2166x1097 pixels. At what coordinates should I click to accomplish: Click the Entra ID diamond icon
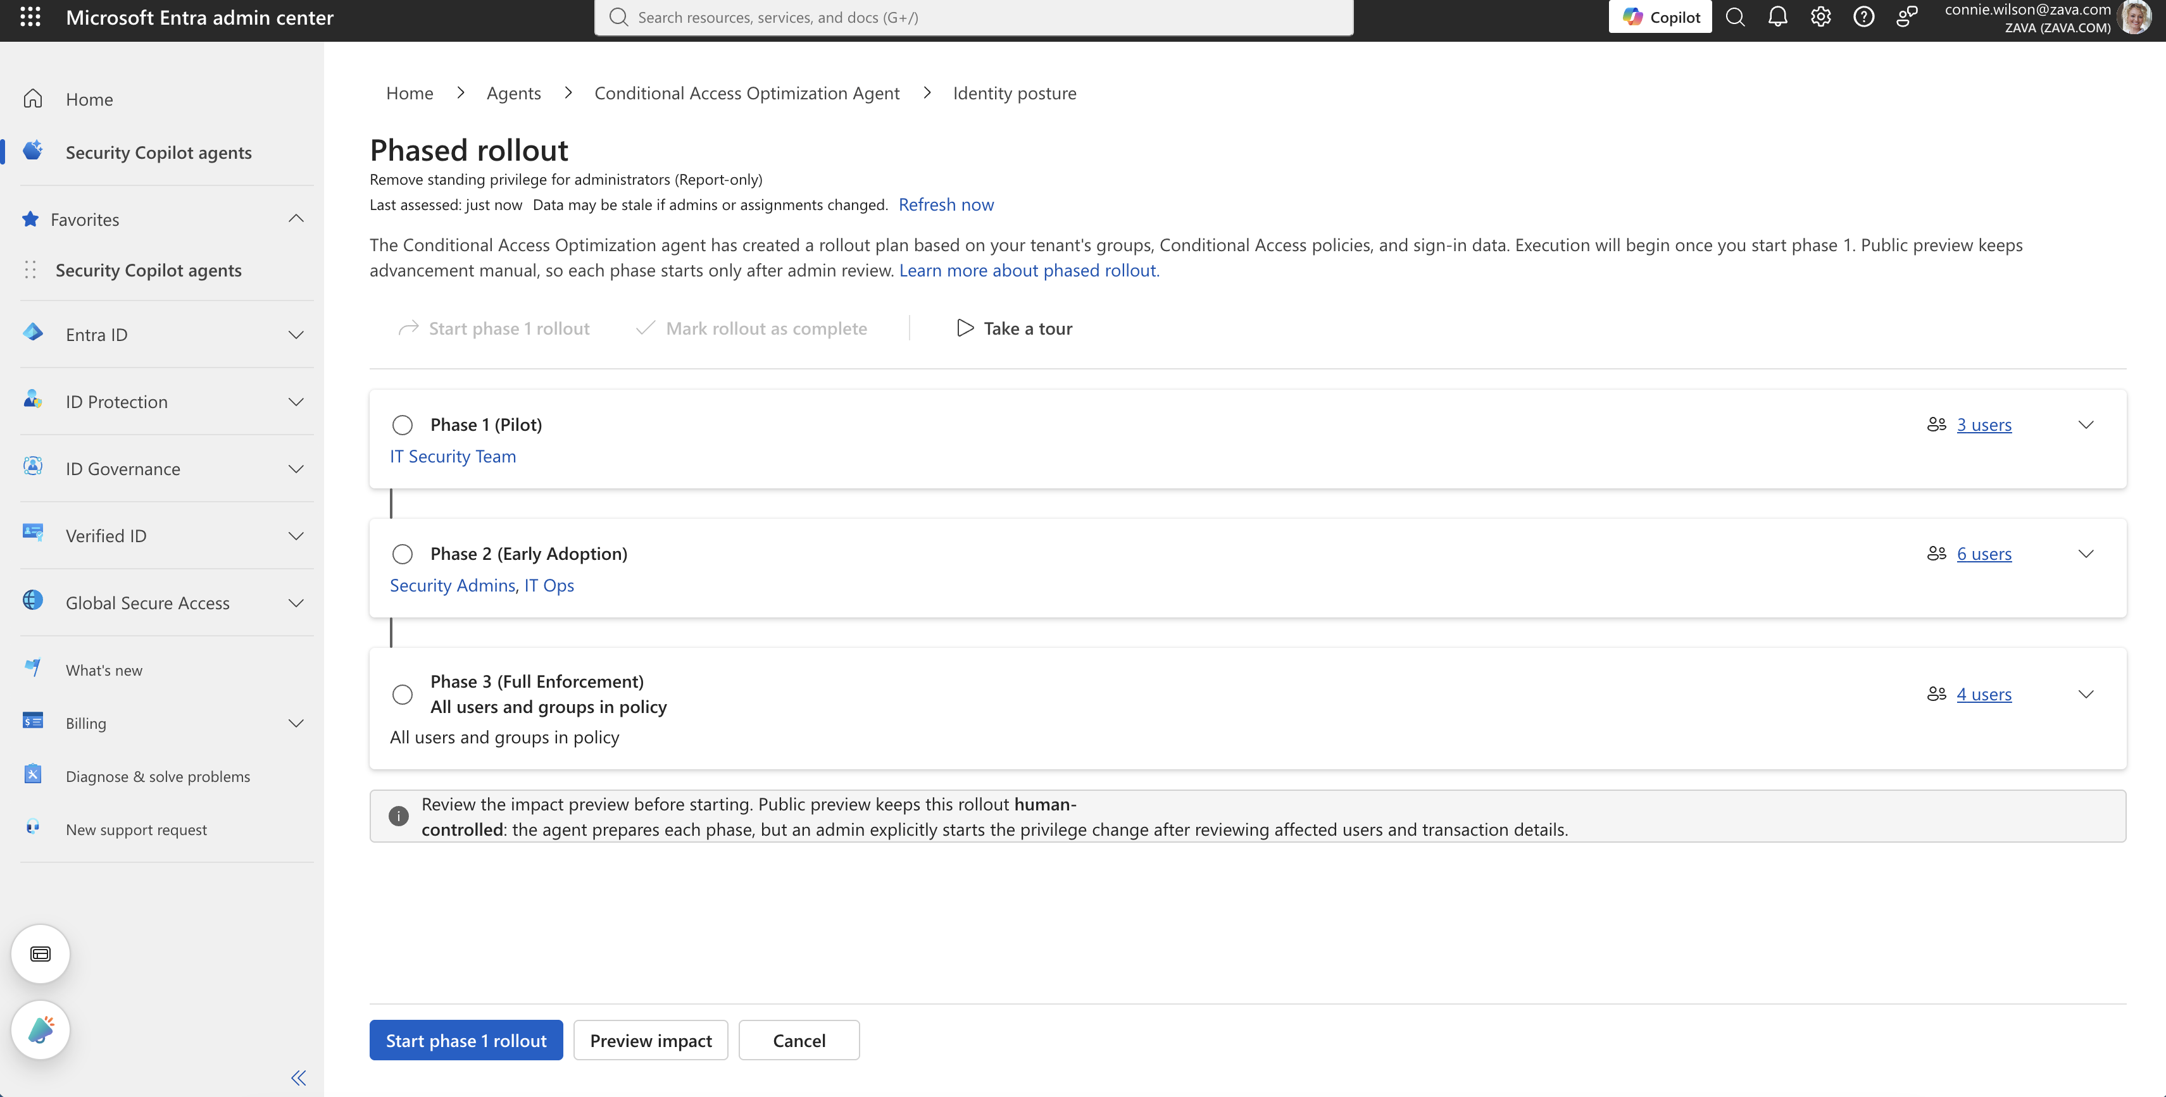[33, 332]
